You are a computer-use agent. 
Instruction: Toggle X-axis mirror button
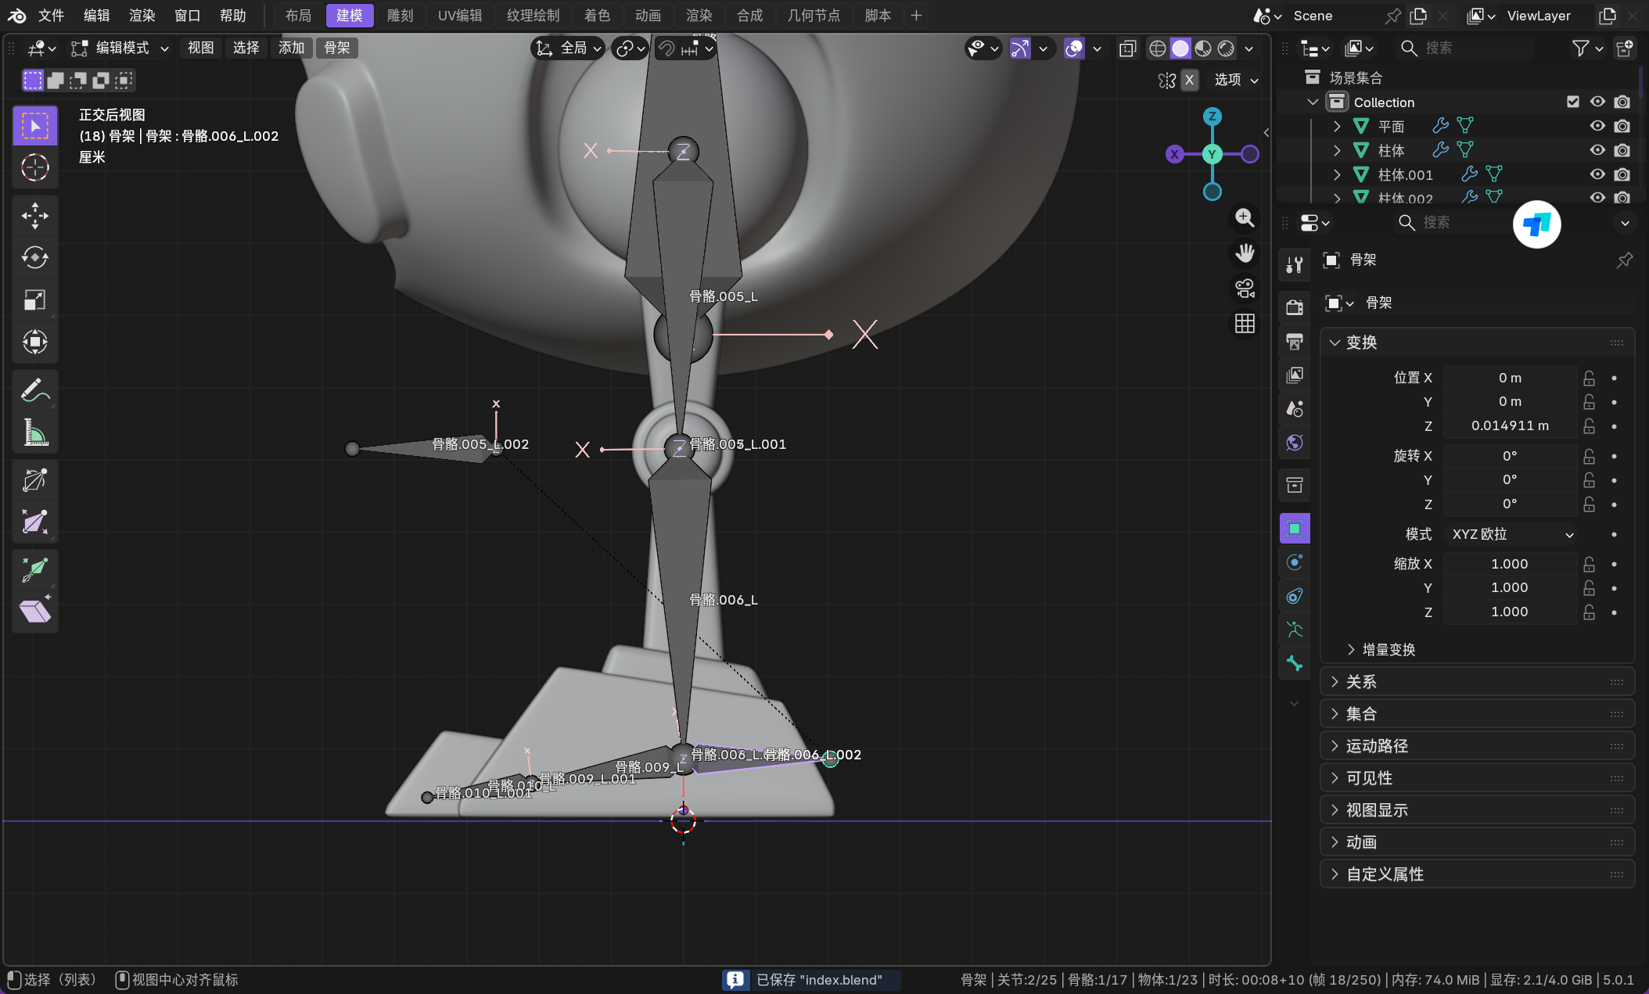tap(1189, 80)
